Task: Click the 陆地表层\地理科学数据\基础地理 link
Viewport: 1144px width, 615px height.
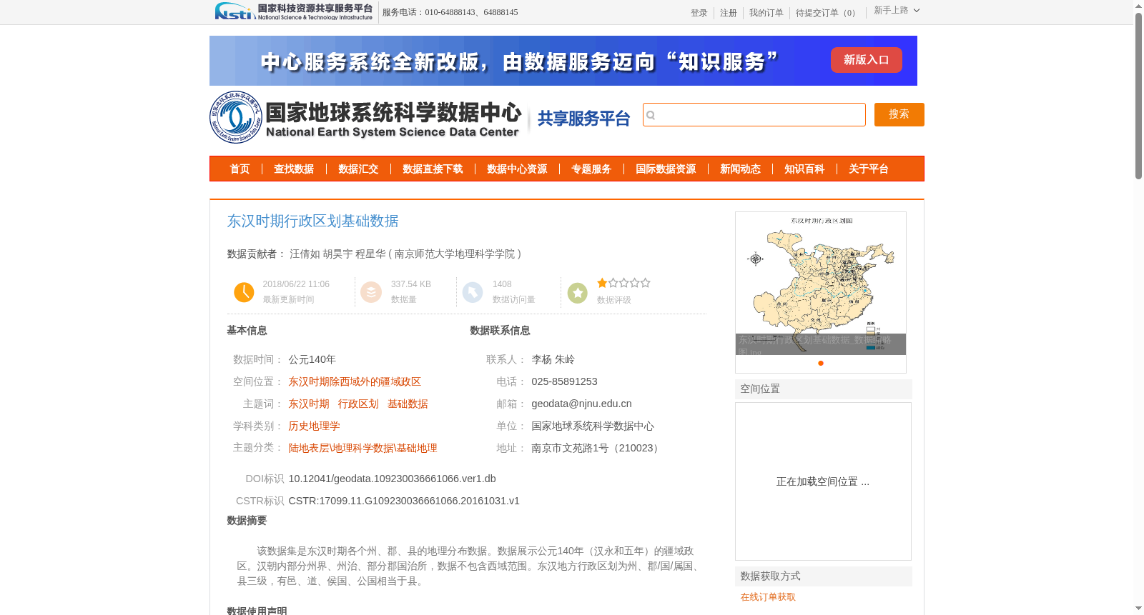Action: click(x=363, y=449)
